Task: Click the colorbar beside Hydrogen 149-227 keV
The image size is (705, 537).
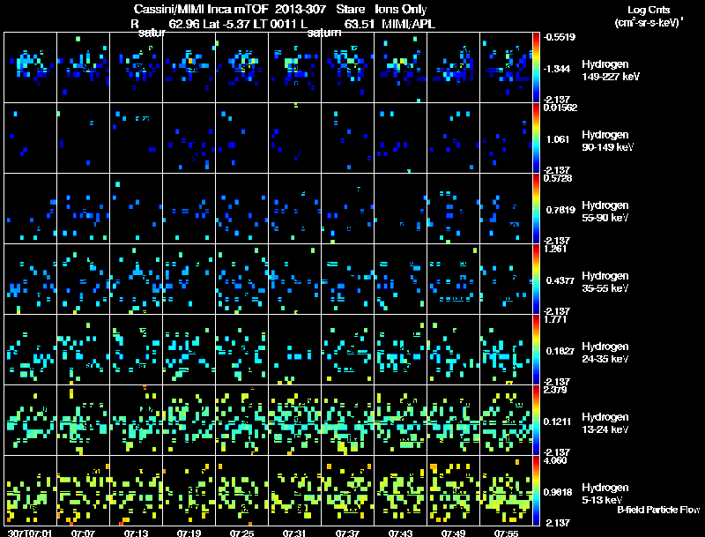Action: point(536,67)
